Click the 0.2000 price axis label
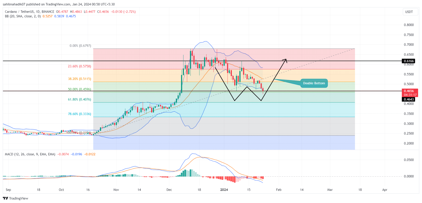Screen dimensions: 422x203 coord(409,143)
